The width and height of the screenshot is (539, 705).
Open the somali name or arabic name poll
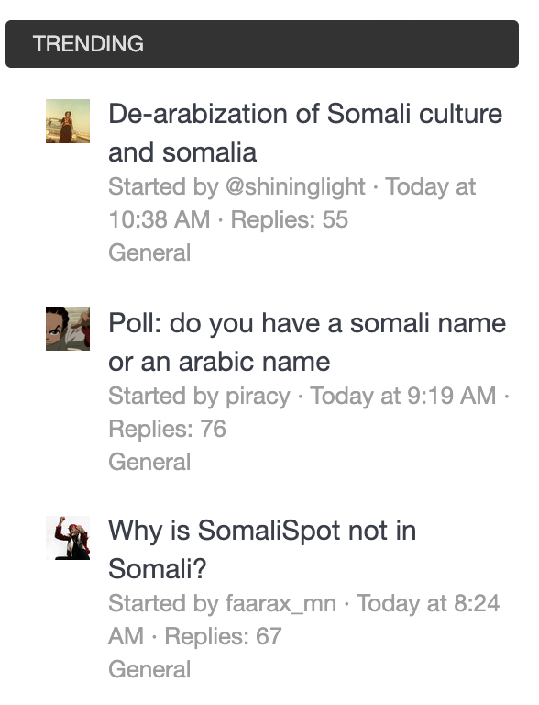(x=307, y=342)
